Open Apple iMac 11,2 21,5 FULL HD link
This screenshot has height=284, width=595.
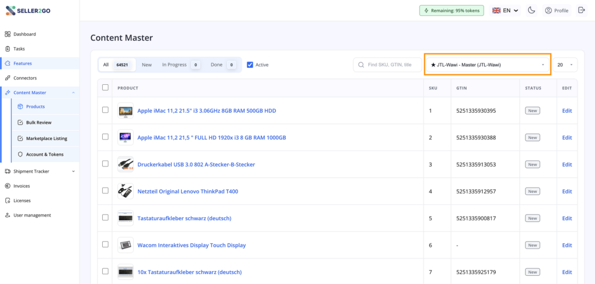click(212, 138)
